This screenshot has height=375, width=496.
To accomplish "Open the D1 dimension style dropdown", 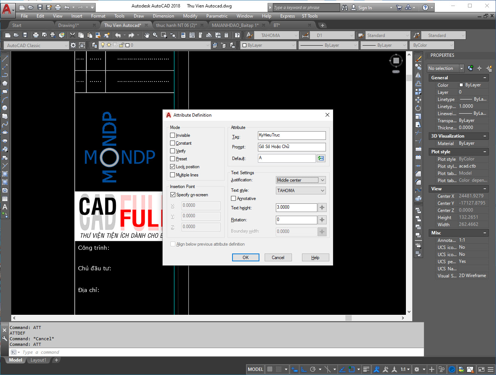I will click(x=333, y=35).
